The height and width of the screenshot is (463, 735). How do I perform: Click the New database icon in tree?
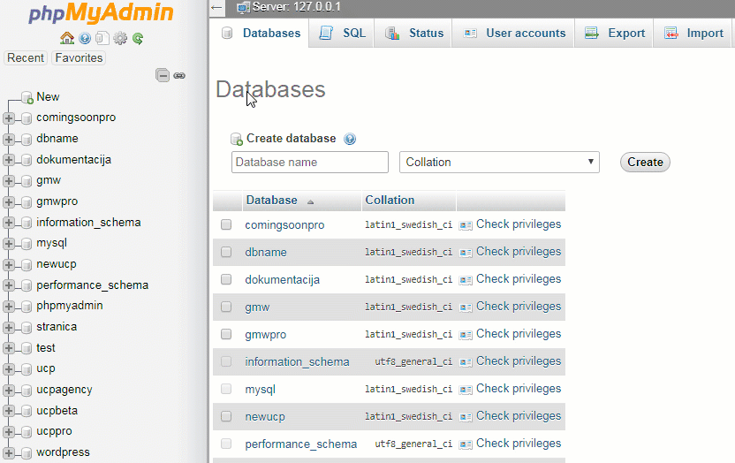coord(27,97)
